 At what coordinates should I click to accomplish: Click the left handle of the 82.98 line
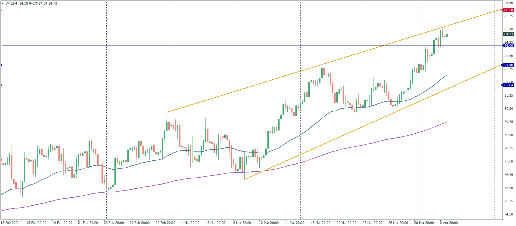(x=1, y=65)
